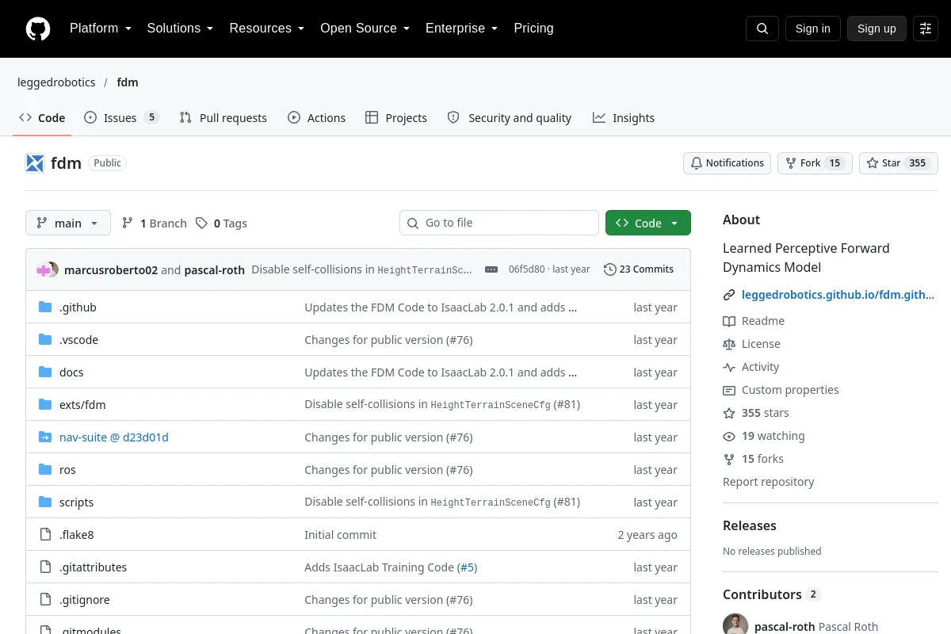Click the commit history clock icon
Viewport: 951px width, 634px height.
[x=610, y=269]
